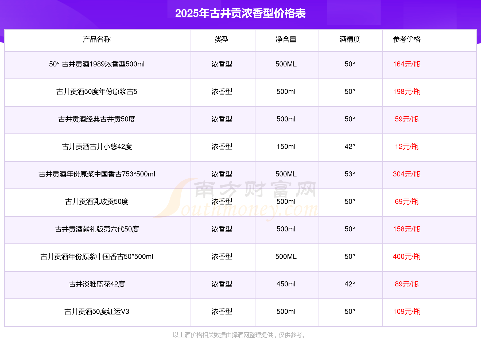Select "50°" alcohol value in 年份原浆古5 row
Viewport: 481px width, 339px height.
click(350, 92)
